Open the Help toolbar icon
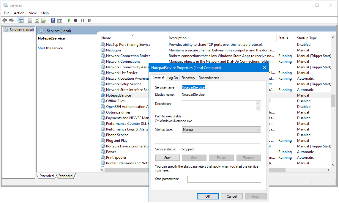The image size is (339, 203). tap(53, 20)
